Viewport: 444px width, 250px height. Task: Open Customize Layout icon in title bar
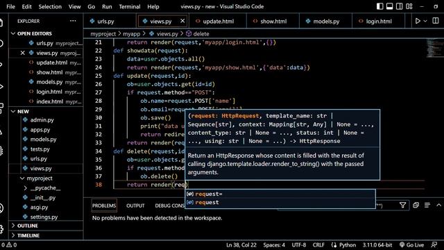tap(409, 6)
